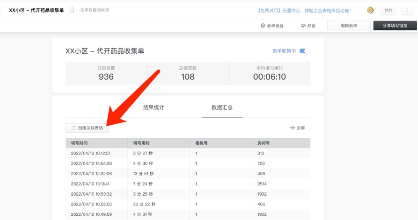This screenshot has width=418, height=220.
Task: Click the bookmark icon beside the form title
Action: [72, 10]
